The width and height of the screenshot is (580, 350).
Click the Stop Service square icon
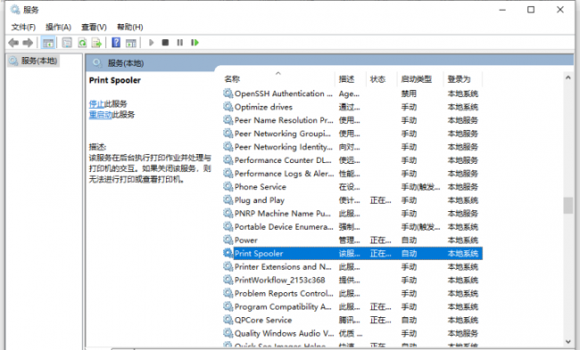click(x=165, y=43)
